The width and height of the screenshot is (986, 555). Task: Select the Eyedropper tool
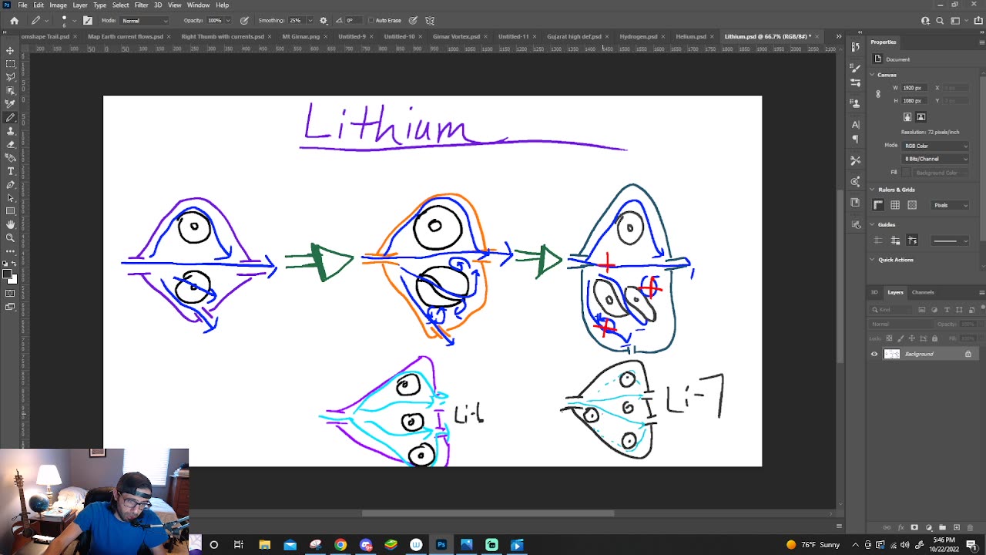coord(10,104)
